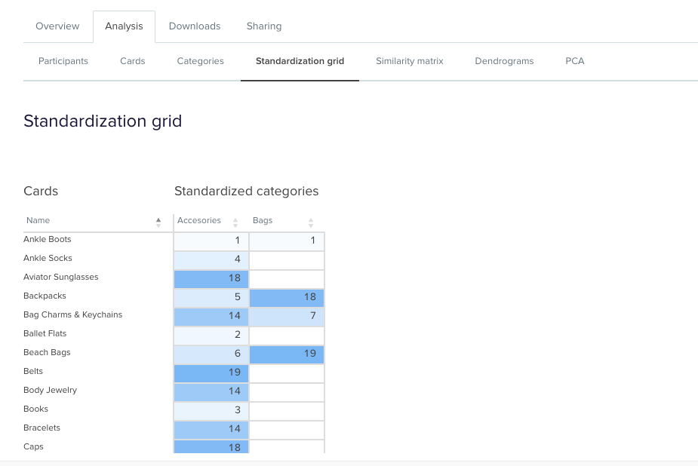The image size is (698, 466).
Task: Click the Accesories column header label
Action: [x=199, y=220]
